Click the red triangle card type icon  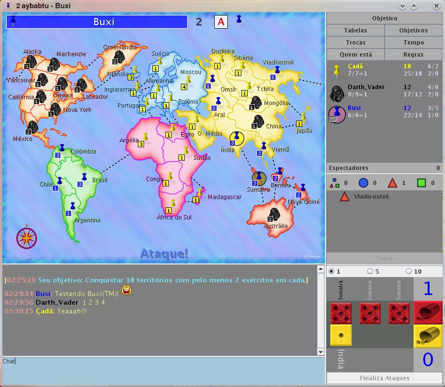[392, 183]
